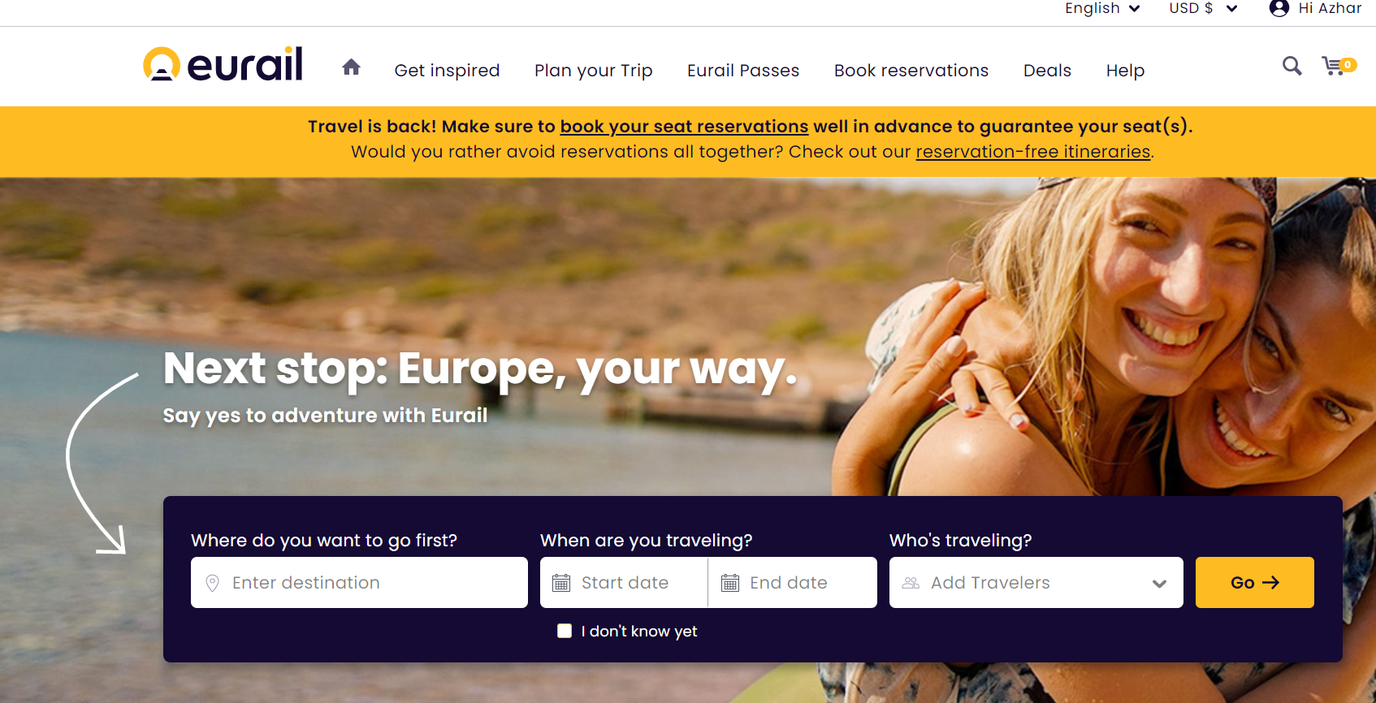Click the yellow Go button
The image size is (1376, 703).
[x=1254, y=583]
